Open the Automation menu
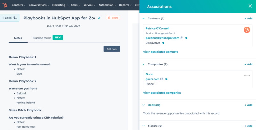The width and height of the screenshot is (256, 130). (x=107, y=5)
